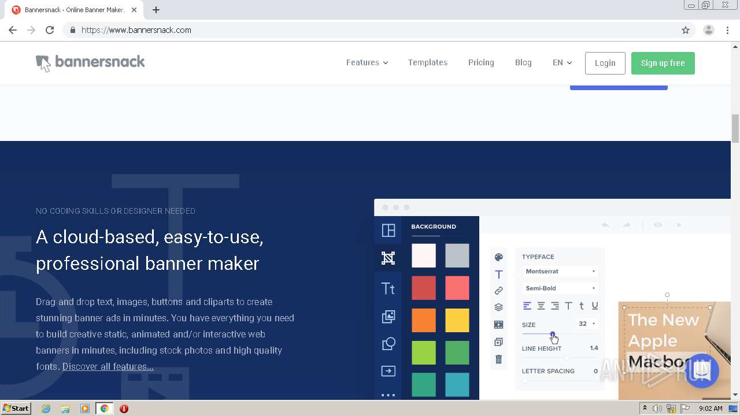
Task: Click the page vertical scrollbar thumb
Action: click(x=735, y=128)
